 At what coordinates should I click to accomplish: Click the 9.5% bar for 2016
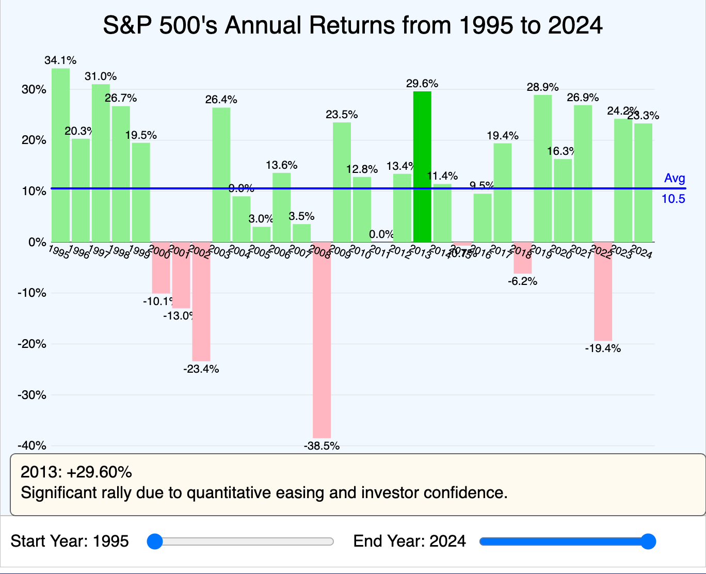coord(483,217)
